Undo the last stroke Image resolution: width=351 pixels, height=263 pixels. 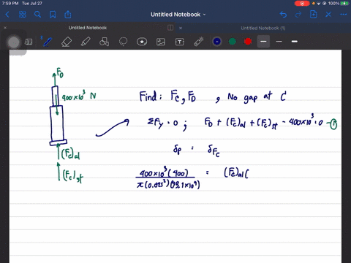coord(283,15)
